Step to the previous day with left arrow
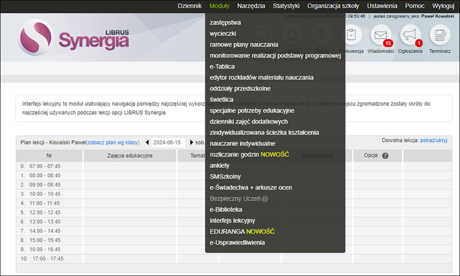 pos(147,142)
